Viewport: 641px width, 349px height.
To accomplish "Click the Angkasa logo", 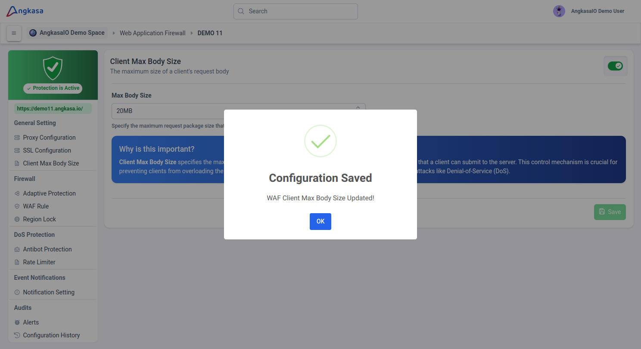I will tap(25, 11).
